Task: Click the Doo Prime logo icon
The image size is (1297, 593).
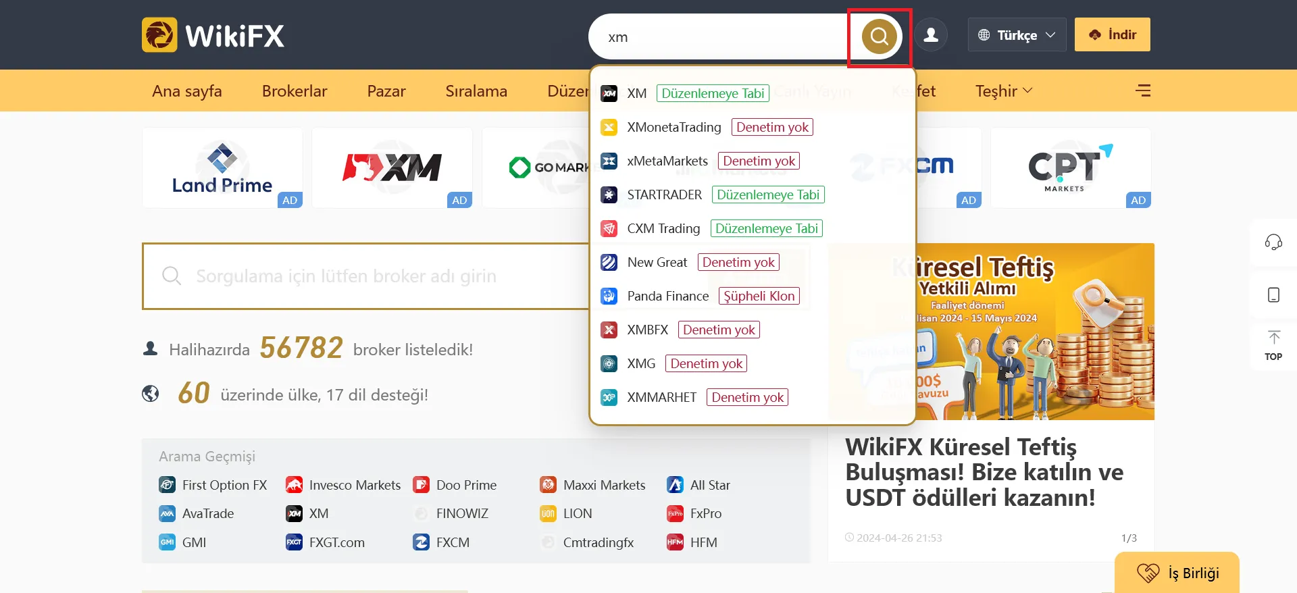Action: pyautogui.click(x=421, y=485)
